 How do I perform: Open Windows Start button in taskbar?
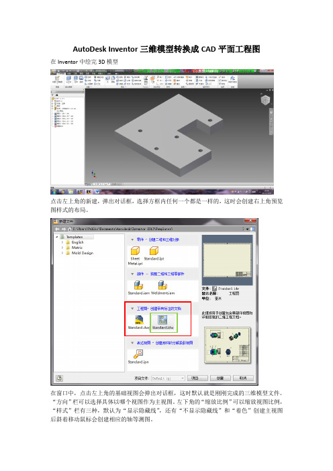point(54,191)
